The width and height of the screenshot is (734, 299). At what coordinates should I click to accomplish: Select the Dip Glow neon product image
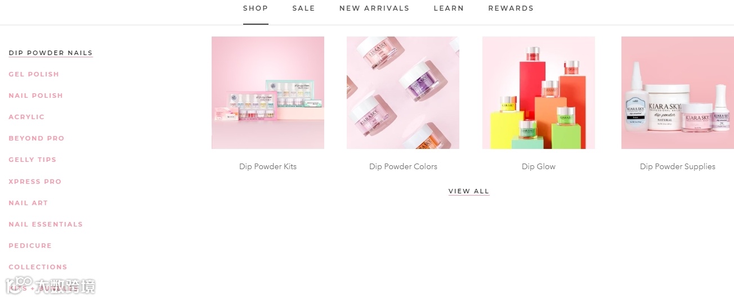pyautogui.click(x=539, y=93)
